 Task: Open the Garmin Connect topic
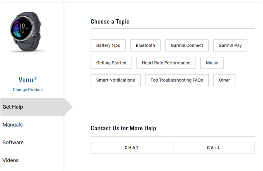(187, 46)
